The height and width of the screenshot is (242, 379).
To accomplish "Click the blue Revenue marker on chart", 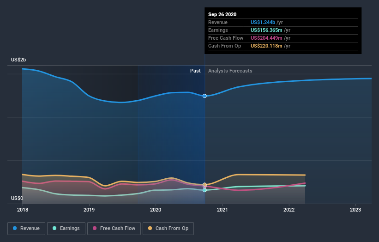I will click(x=205, y=96).
